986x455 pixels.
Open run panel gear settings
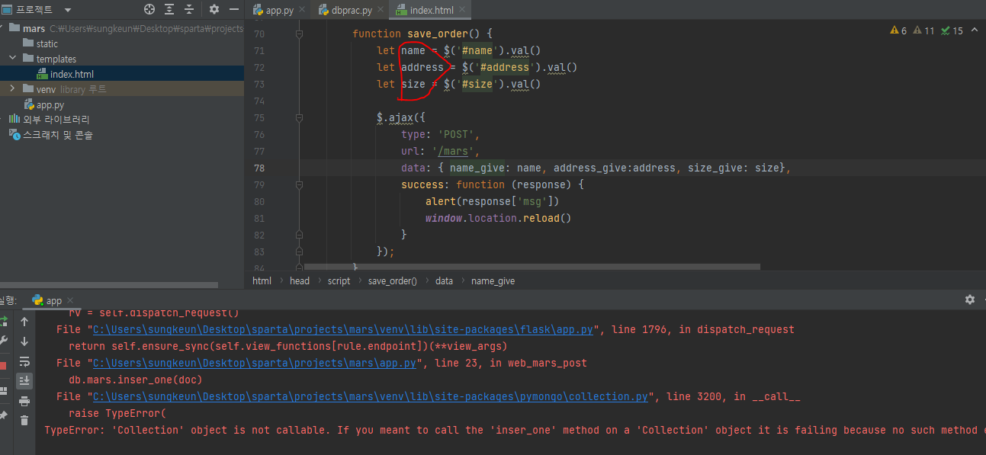point(969,300)
